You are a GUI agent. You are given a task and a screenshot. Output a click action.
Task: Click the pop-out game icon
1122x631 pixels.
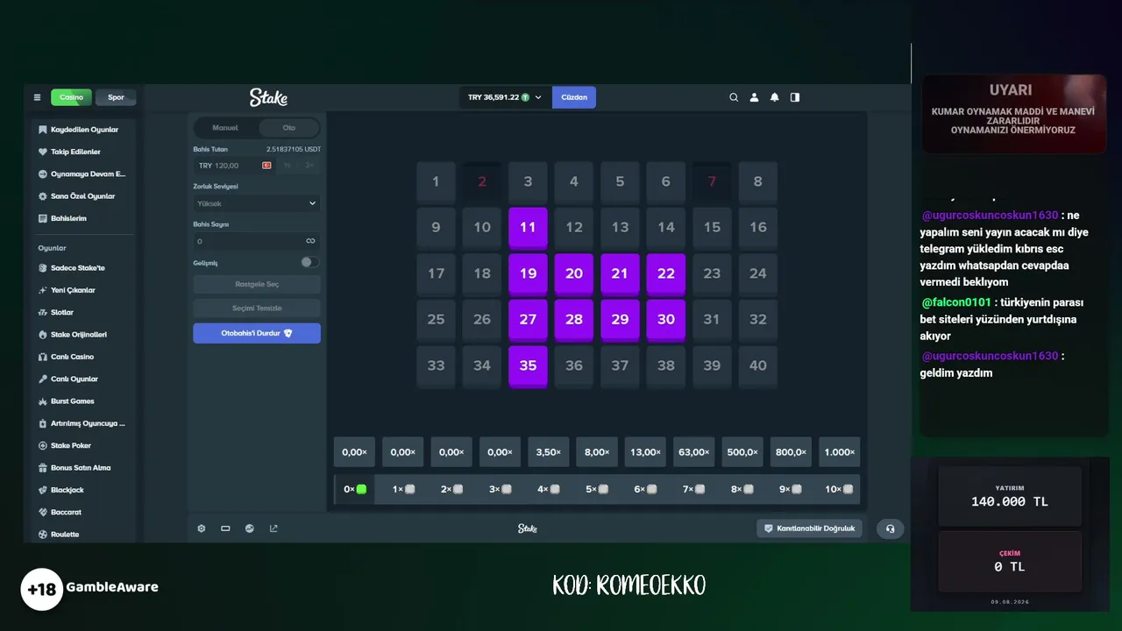tap(273, 528)
